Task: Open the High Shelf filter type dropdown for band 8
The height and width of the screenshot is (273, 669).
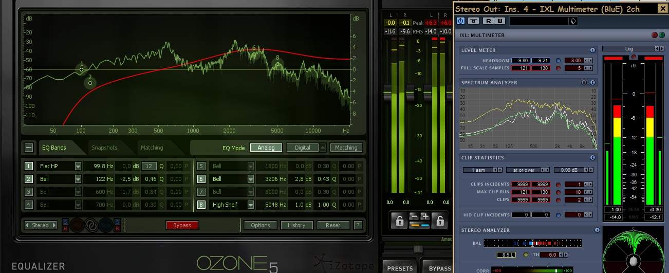Action: (251, 205)
